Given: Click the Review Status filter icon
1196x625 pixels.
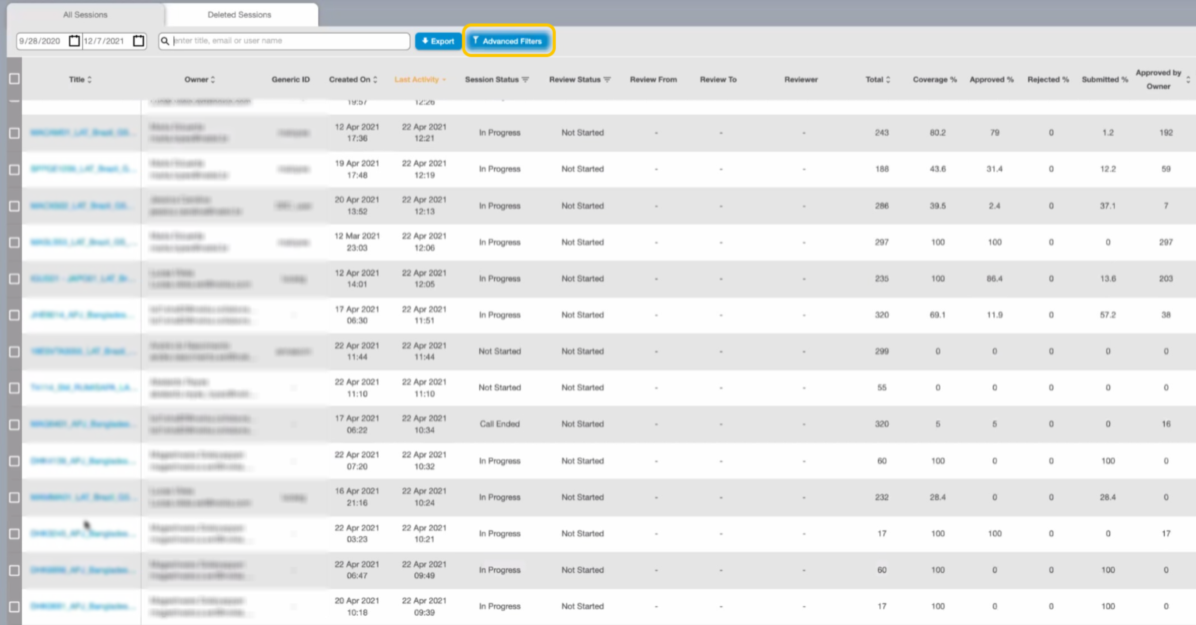Looking at the screenshot, I should pyautogui.click(x=607, y=80).
